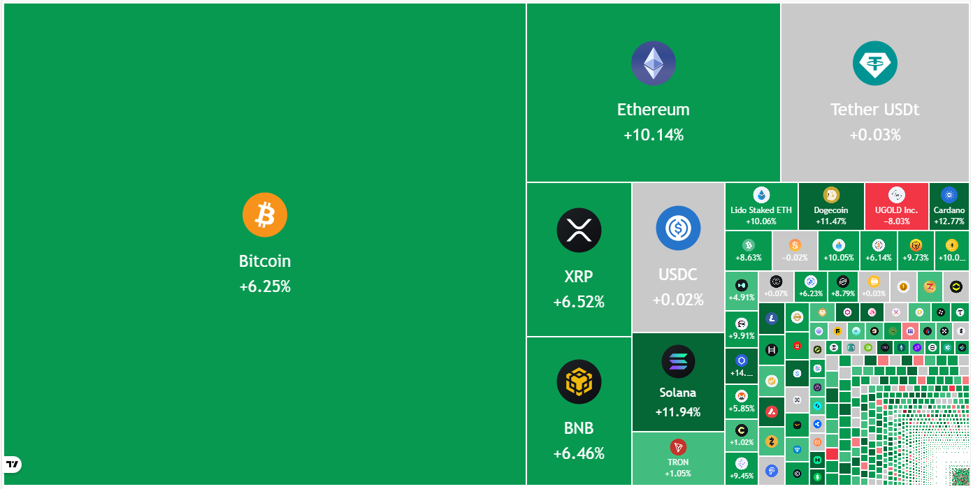Click the Lido Staked ETH droplet icon
This screenshot has width=973, height=489.
pyautogui.click(x=761, y=195)
